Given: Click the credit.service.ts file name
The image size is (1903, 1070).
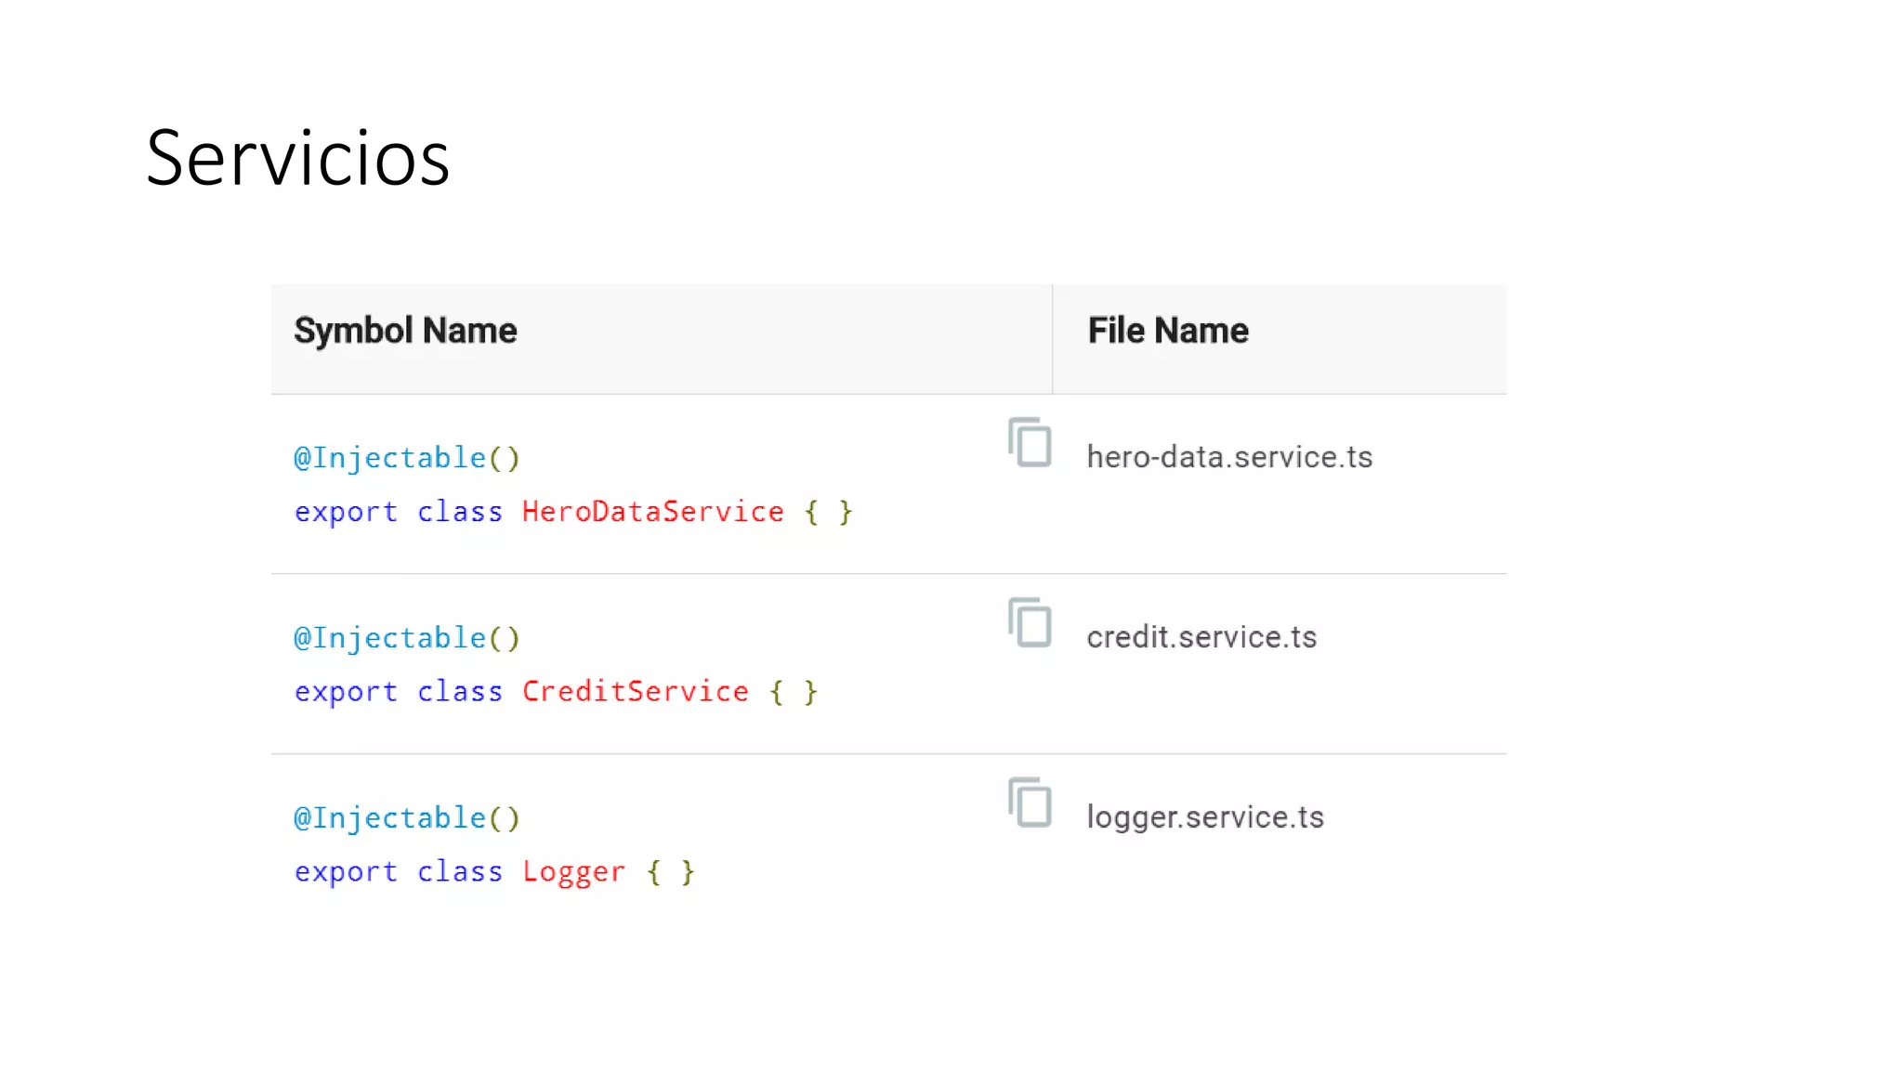Looking at the screenshot, I should coord(1201,637).
